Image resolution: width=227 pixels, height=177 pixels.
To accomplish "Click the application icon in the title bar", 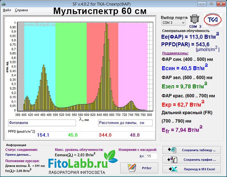I will click(4, 4).
